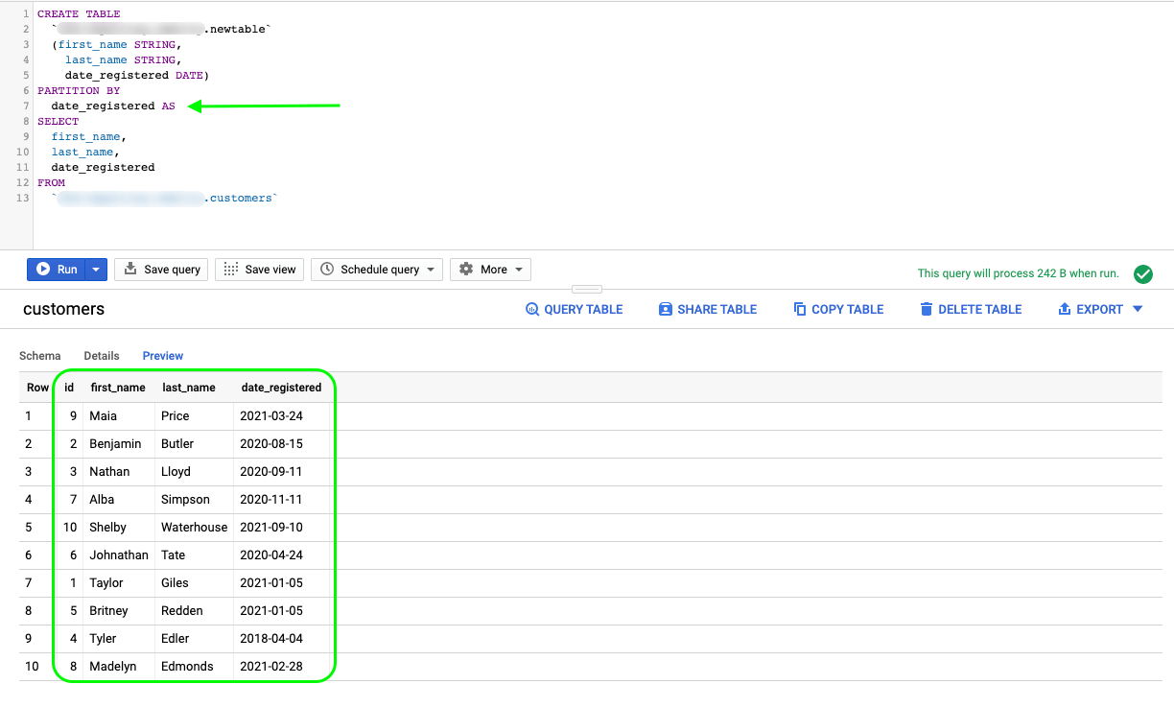Viewport: 1174px width, 708px height.
Task: Select the Preview tab
Action: 162,355
